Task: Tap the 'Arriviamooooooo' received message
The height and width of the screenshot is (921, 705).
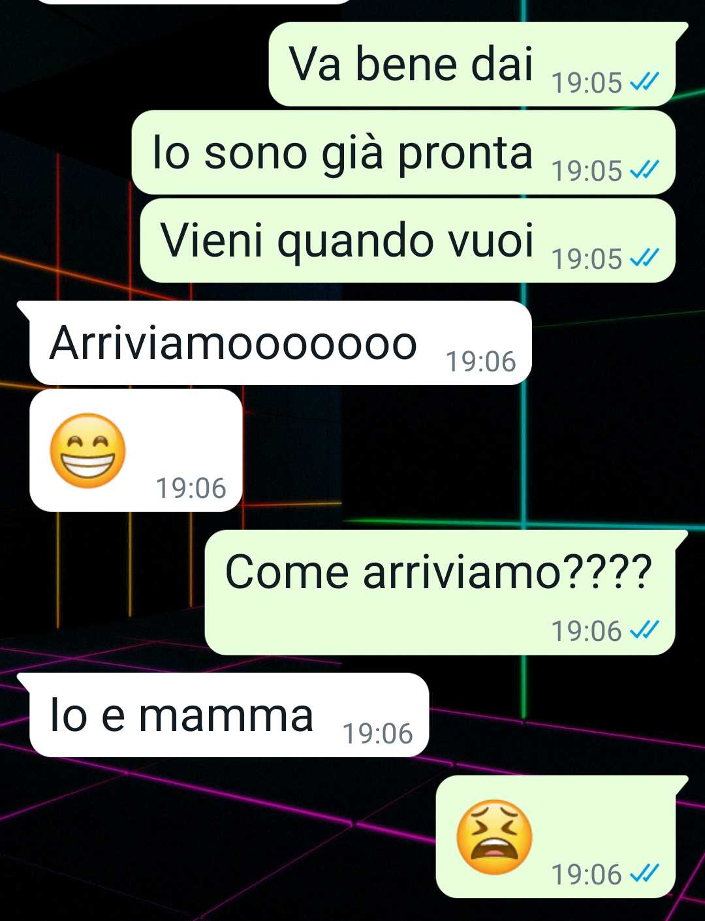Action: pos(274,343)
